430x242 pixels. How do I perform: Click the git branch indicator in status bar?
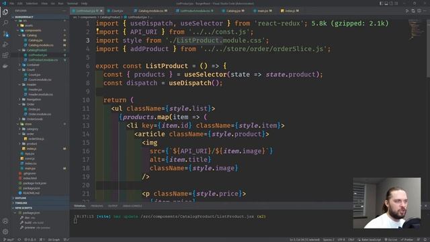(8, 239)
